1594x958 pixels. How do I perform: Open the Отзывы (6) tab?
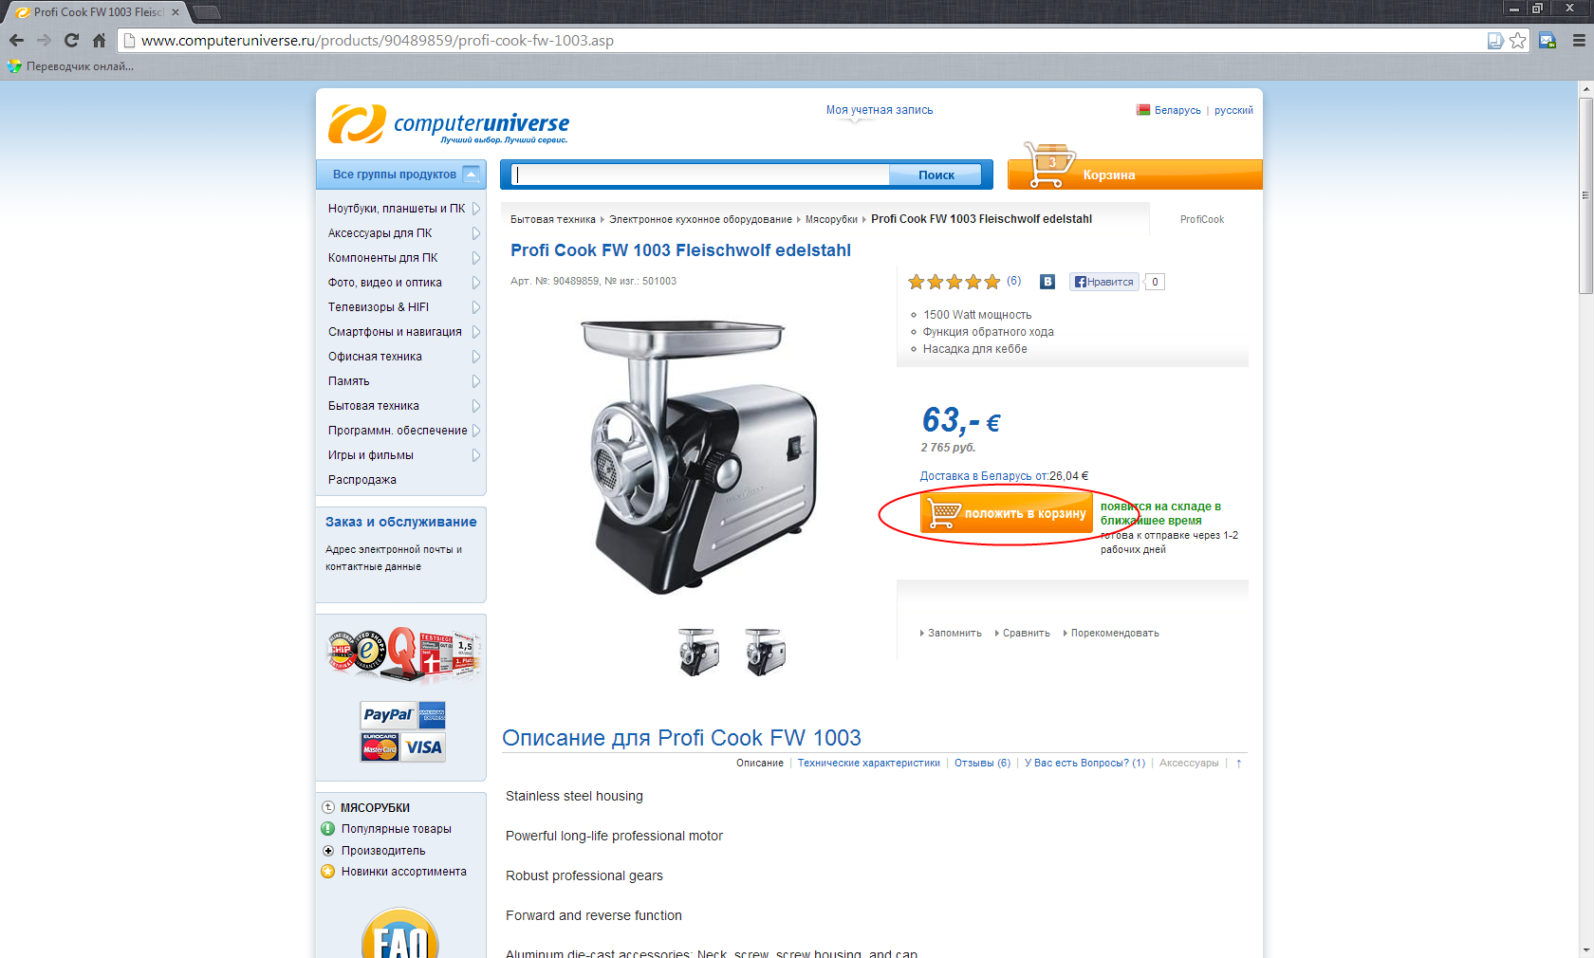tap(982, 763)
